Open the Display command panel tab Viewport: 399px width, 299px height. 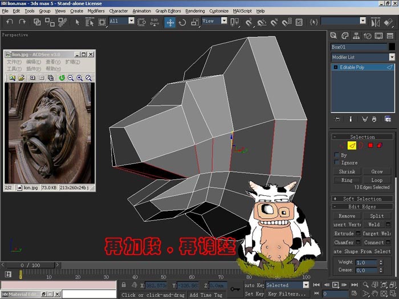coord(378,35)
